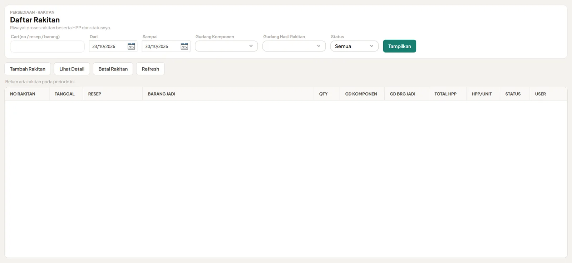572x263 pixels.
Task: Click the Batal Rakitan button
Action: click(113, 69)
